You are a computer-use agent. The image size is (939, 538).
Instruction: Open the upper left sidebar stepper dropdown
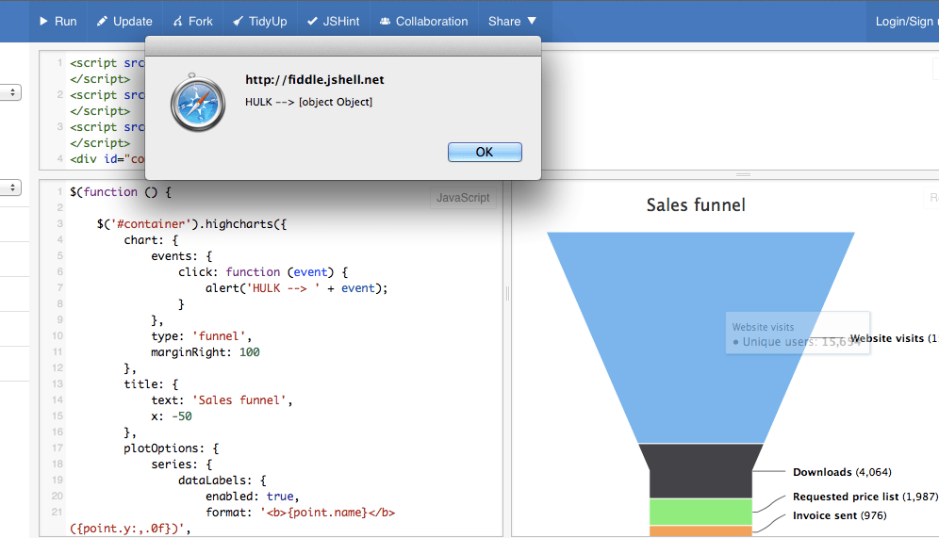(x=10, y=92)
